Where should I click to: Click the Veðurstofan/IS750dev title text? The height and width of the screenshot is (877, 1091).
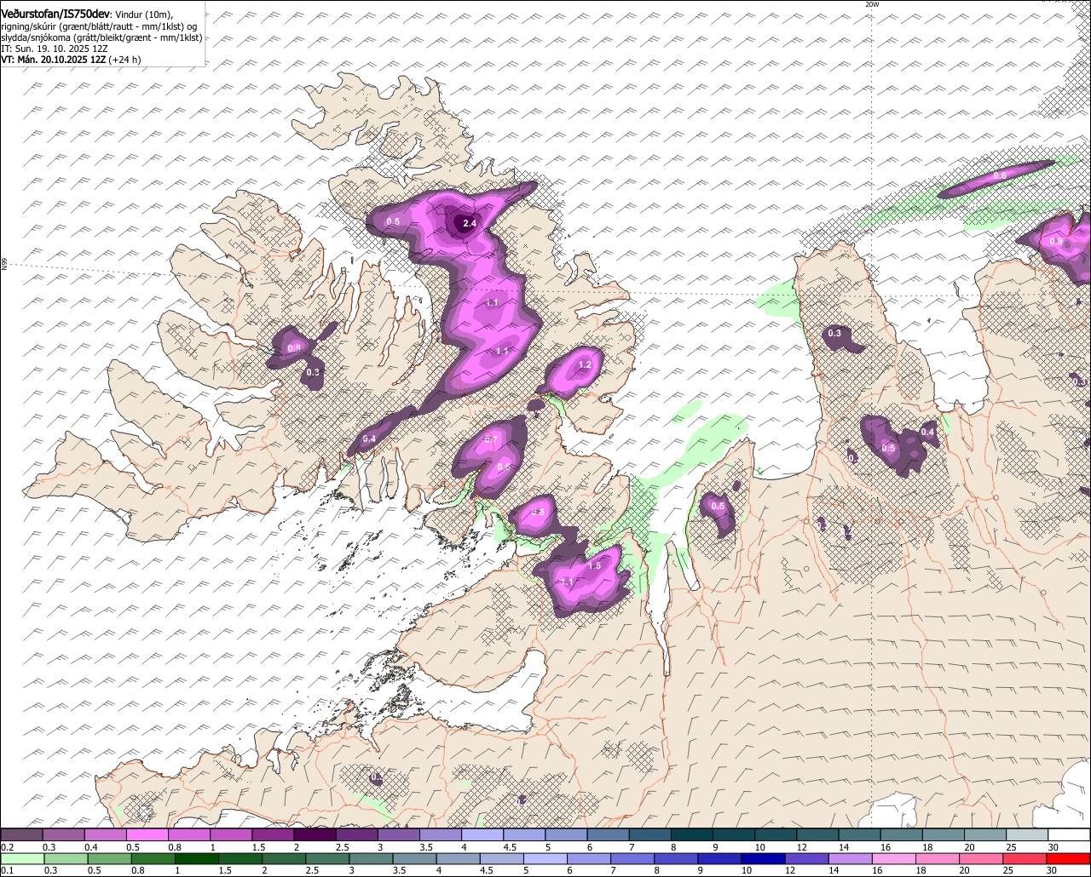click(55, 14)
